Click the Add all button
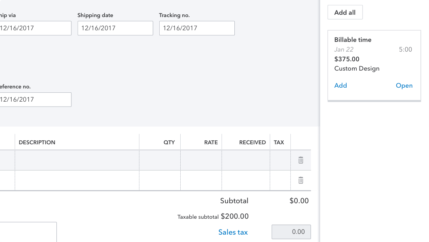The width and height of the screenshot is (429, 242). click(x=345, y=12)
